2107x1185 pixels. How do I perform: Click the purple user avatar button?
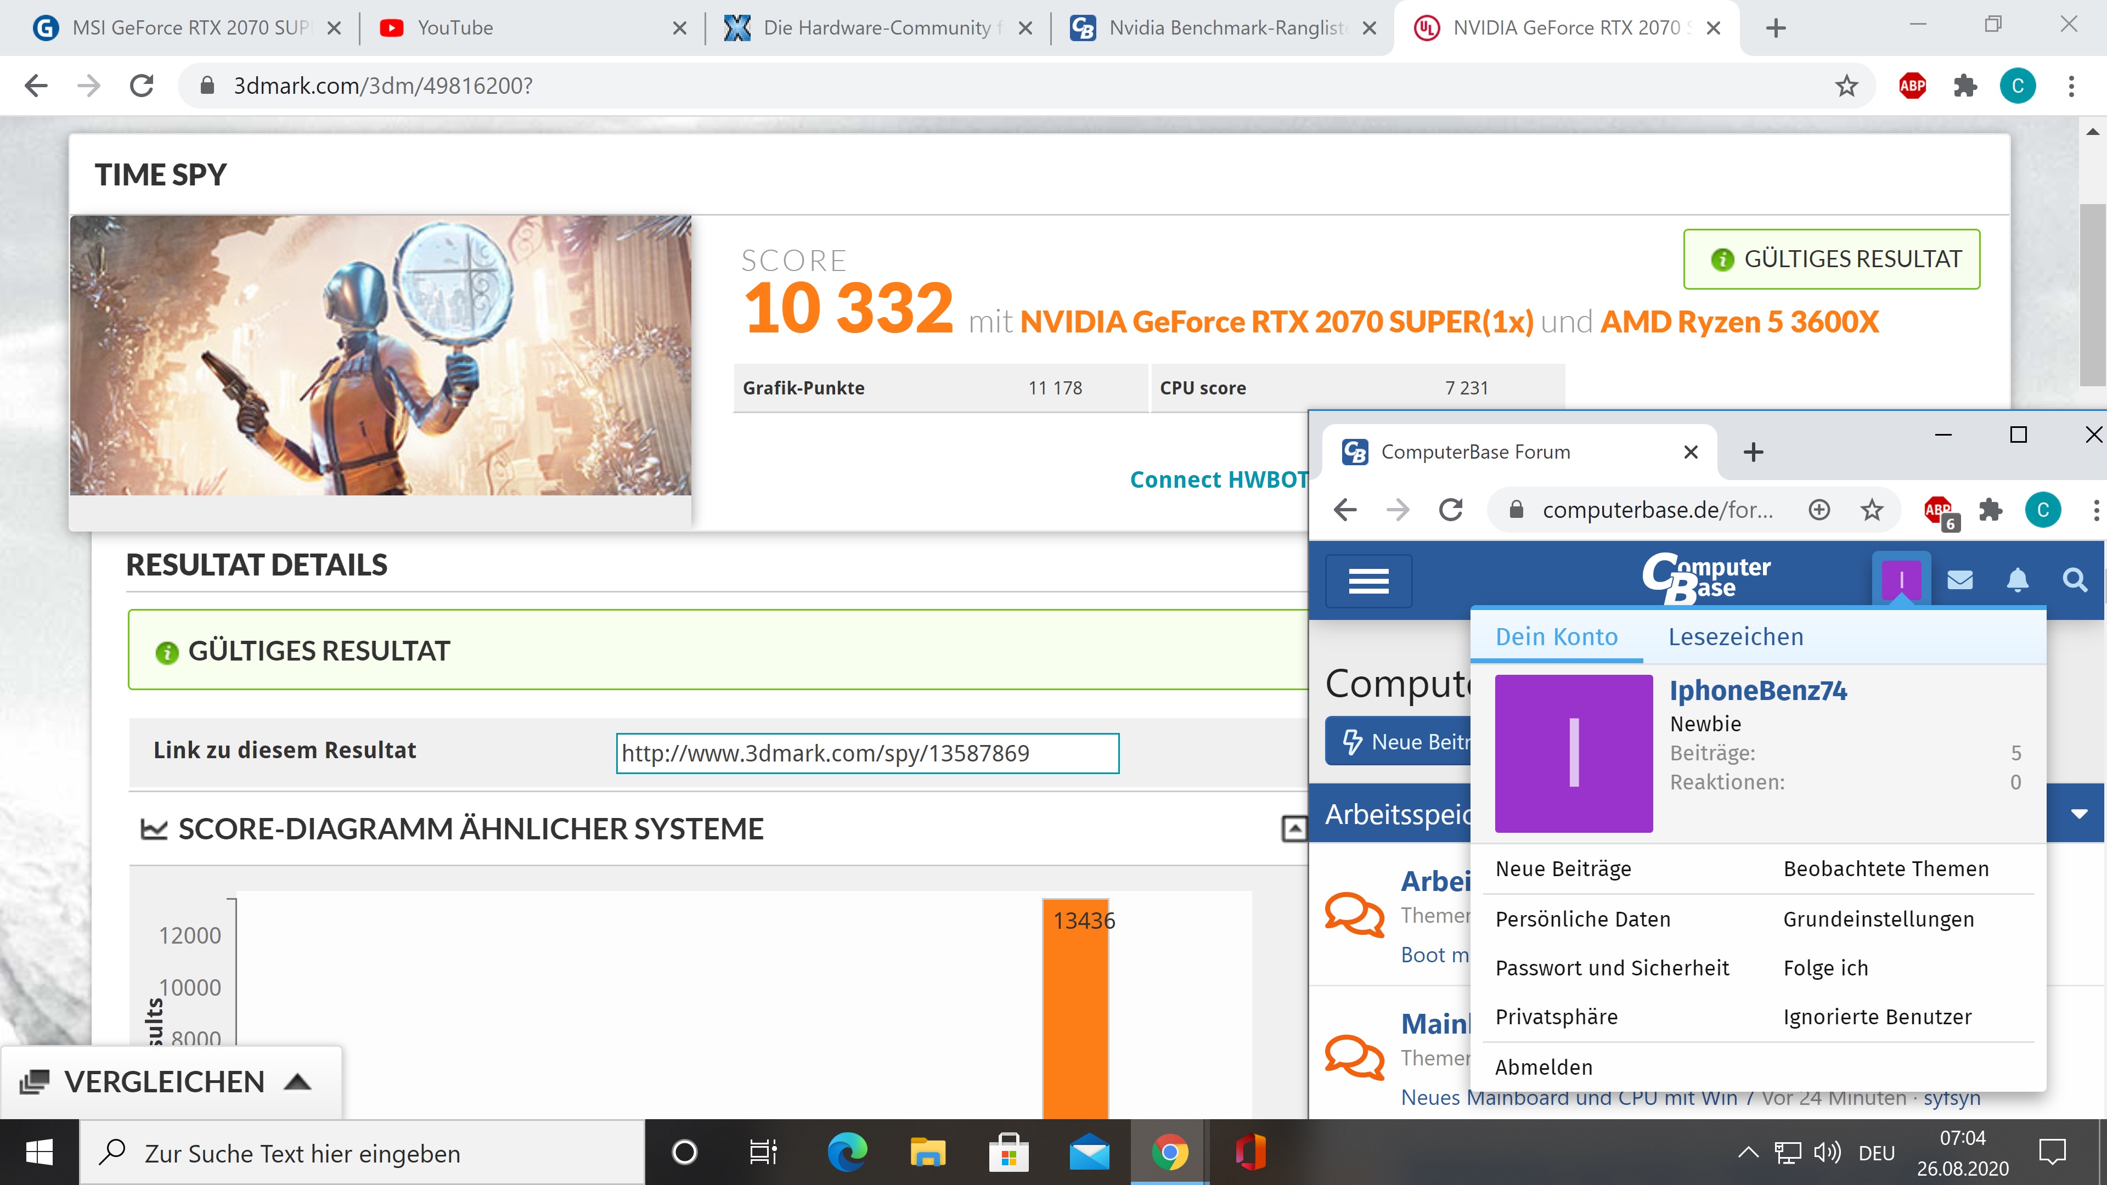pos(1901,580)
